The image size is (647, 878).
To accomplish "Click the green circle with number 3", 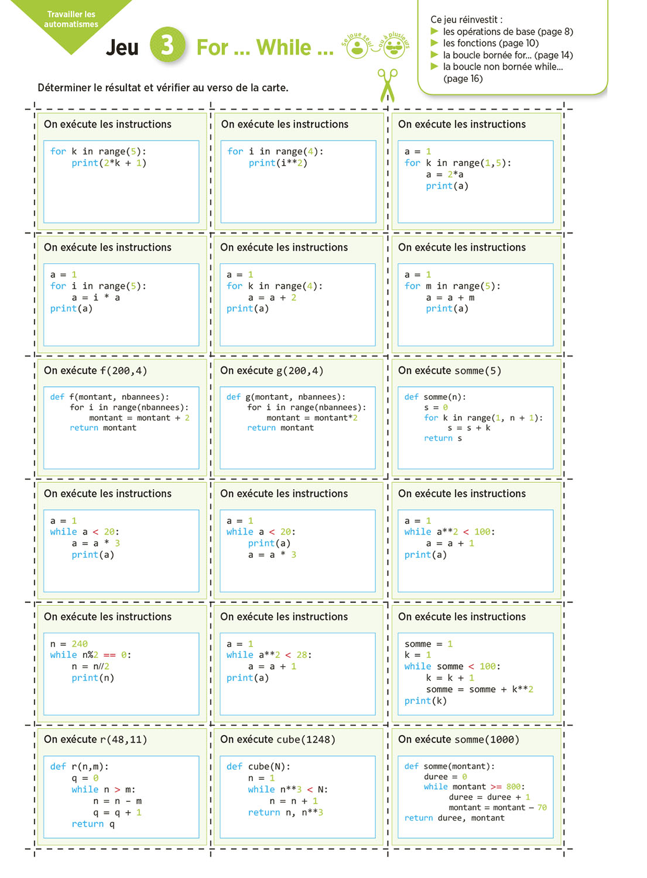I will coord(167,45).
